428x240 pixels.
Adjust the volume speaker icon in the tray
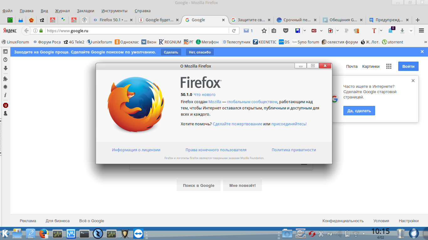[x=338, y=233]
